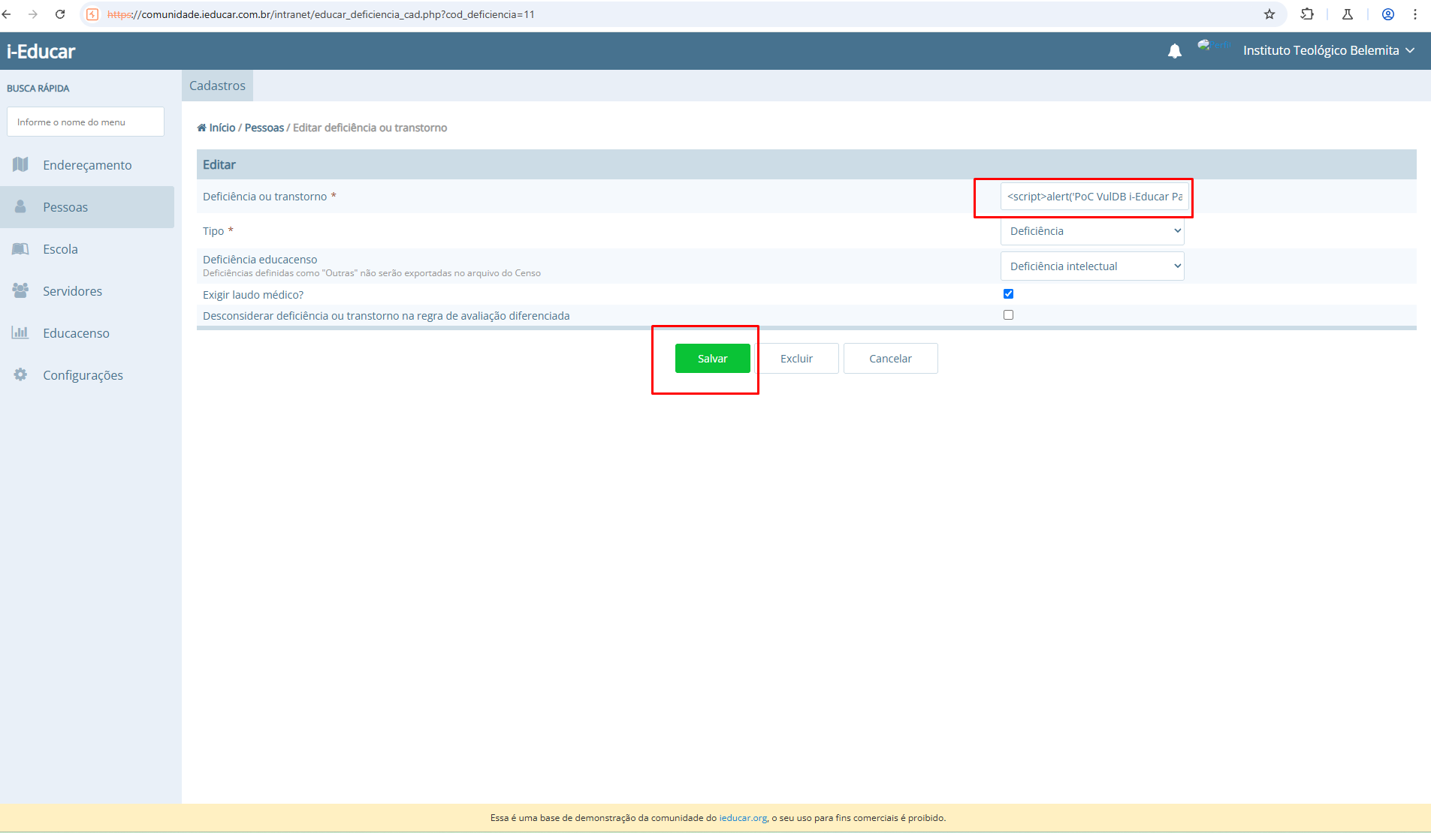Image resolution: width=1431 pixels, height=833 pixels.
Task: Click the Pessoas breadcrumb link
Action: coord(264,128)
